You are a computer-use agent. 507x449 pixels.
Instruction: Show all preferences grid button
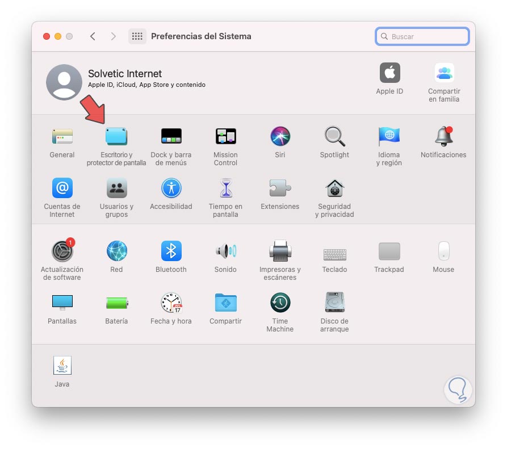click(137, 36)
